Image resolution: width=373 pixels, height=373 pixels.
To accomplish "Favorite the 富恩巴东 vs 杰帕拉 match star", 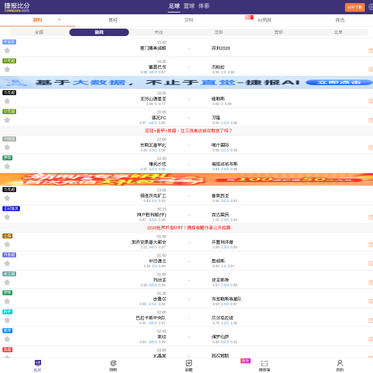I will click(x=7, y=69).
